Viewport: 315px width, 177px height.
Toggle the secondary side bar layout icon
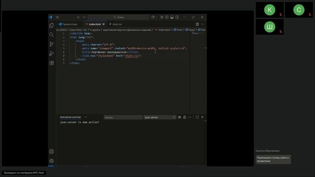[x=177, y=17]
